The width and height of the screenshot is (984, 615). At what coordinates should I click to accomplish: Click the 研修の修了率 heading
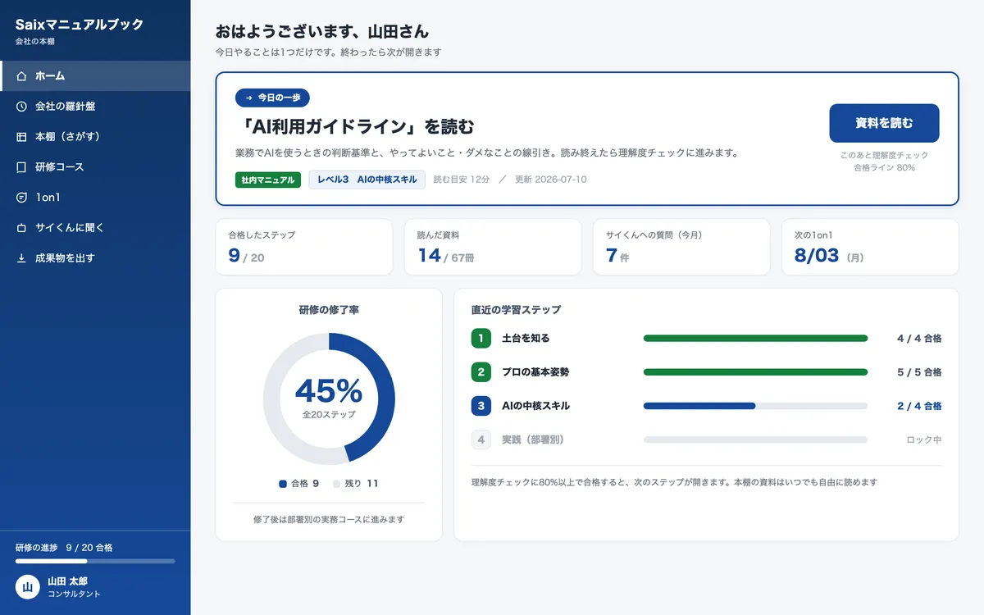coord(329,310)
